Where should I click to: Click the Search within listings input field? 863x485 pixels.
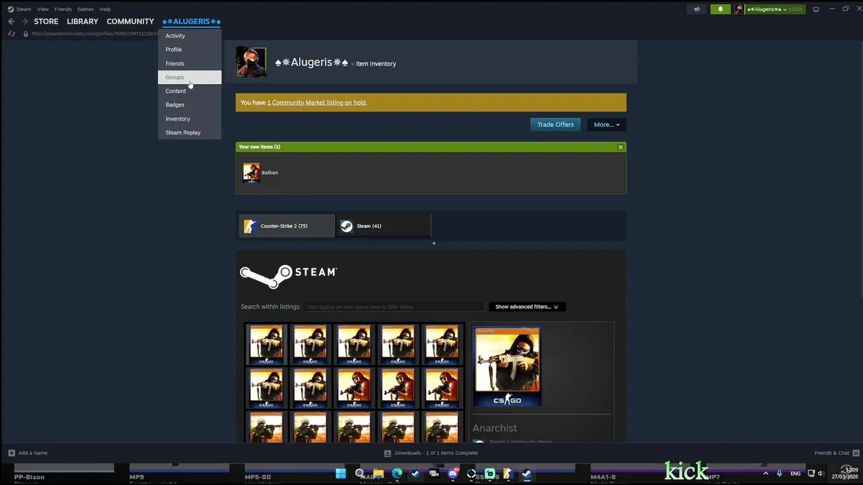click(x=394, y=306)
